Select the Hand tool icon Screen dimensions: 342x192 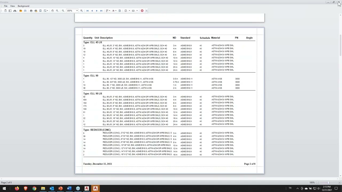(52, 11)
